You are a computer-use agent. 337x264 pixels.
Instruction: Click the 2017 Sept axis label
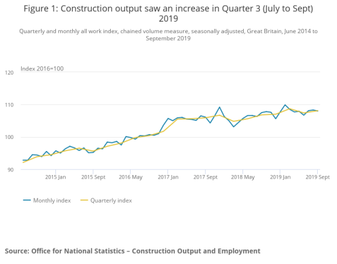pos(205,177)
